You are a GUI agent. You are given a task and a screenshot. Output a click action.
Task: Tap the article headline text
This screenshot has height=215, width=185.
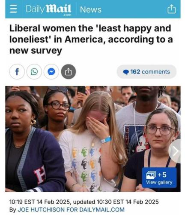(91, 40)
